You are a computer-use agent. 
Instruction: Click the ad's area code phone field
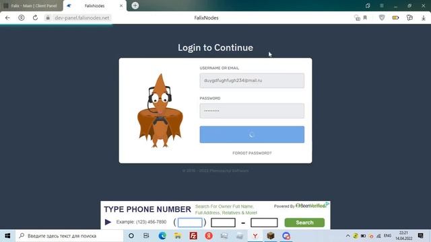tap(190, 223)
